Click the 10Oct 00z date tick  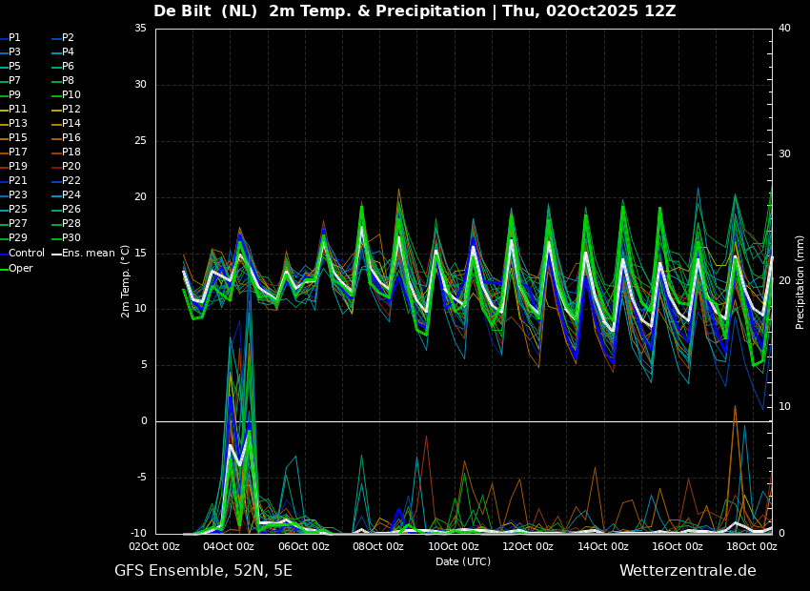[x=454, y=546]
